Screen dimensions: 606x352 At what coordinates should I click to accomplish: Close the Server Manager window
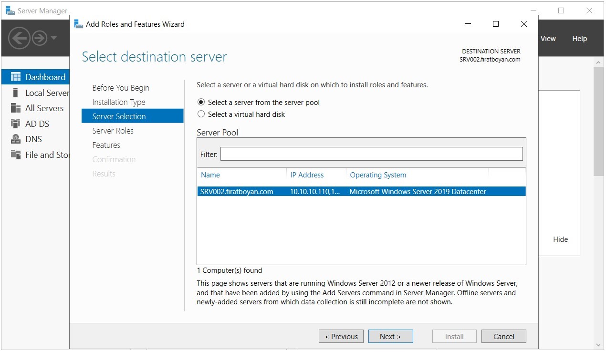[x=589, y=10]
